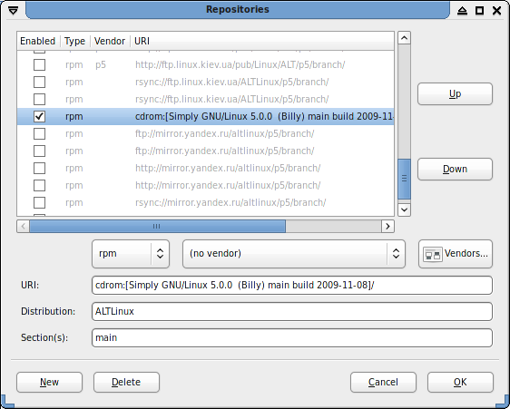The height and width of the screenshot is (409, 510).
Task: Open the window menu triangle icon
Action: 13,11
